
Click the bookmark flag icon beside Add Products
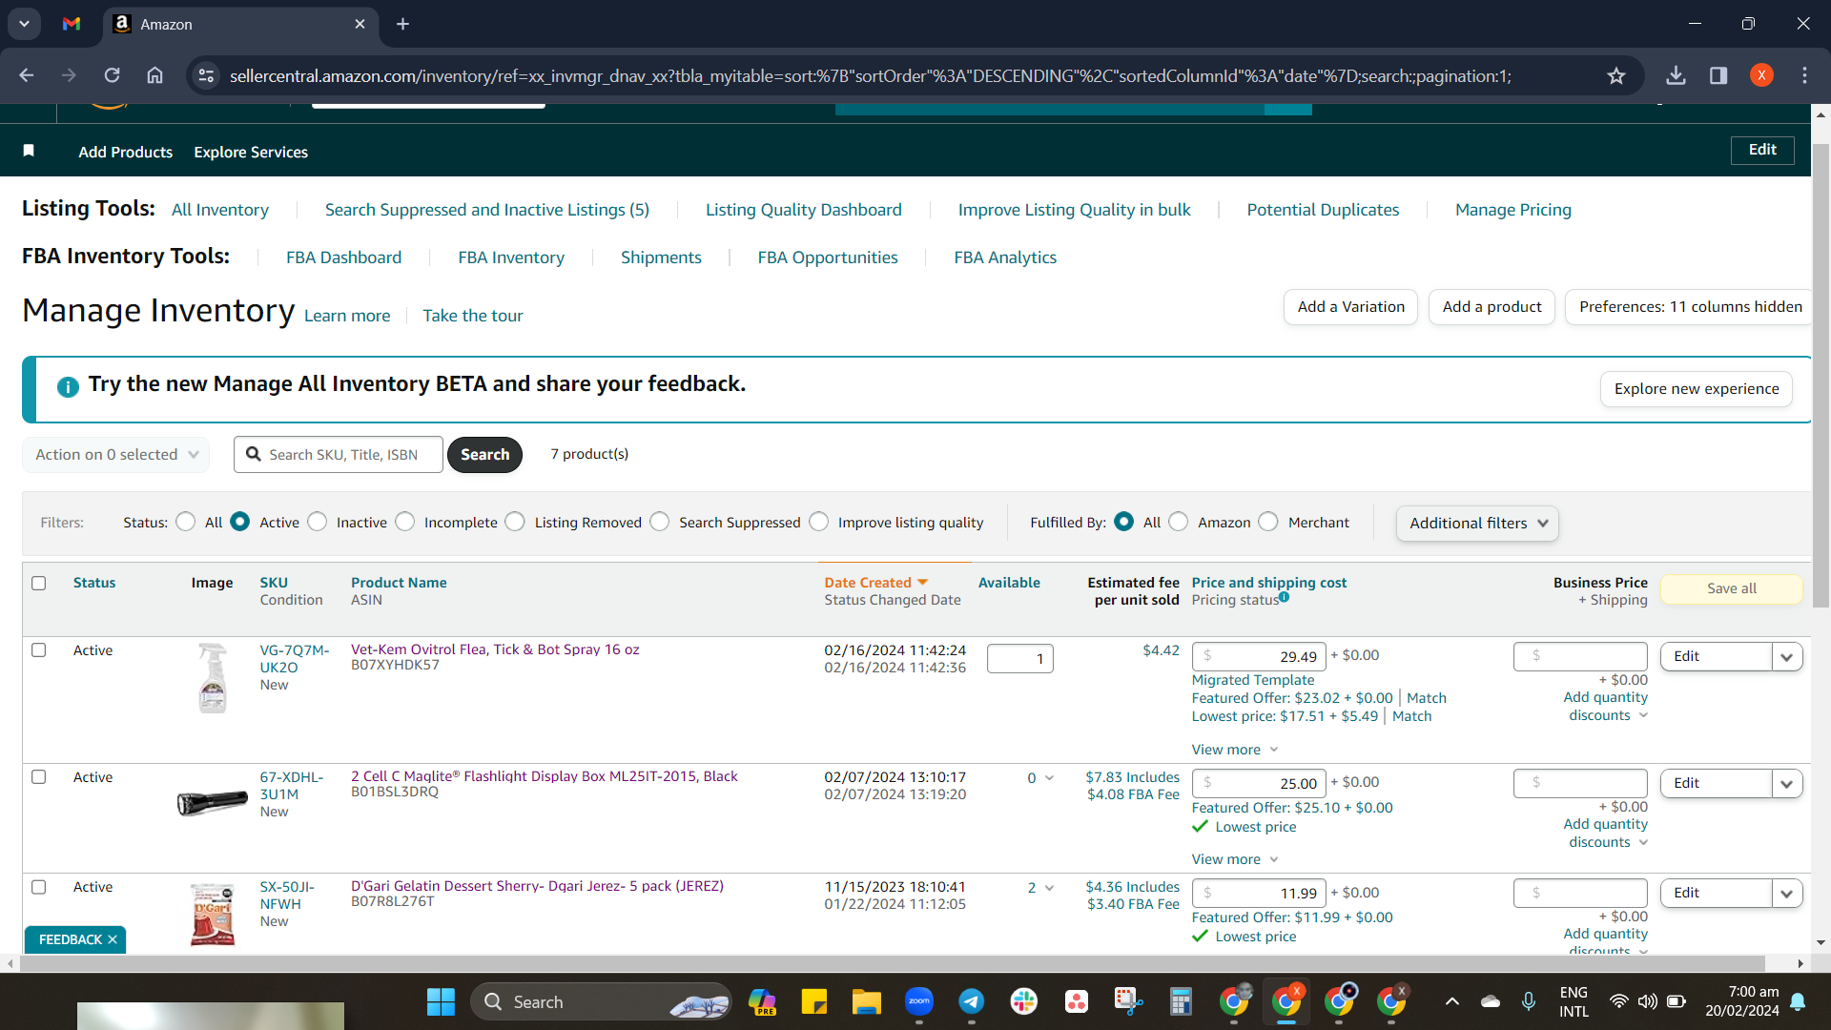tap(29, 151)
